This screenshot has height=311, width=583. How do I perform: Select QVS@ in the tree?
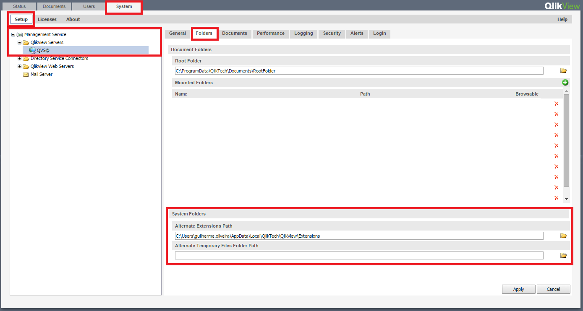(43, 50)
